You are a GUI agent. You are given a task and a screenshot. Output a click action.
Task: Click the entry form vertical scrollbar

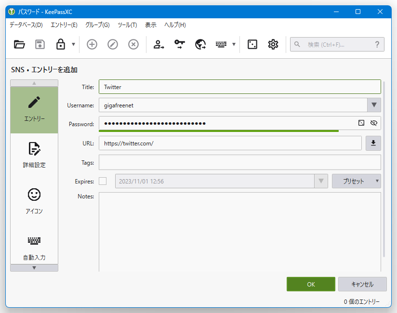click(x=384, y=169)
